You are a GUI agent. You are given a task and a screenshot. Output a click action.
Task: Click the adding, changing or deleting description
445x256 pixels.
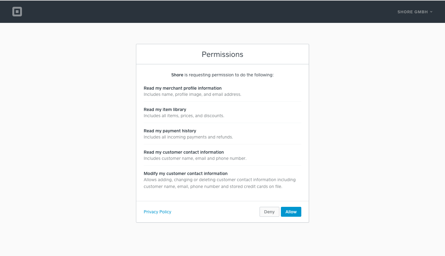point(220,183)
